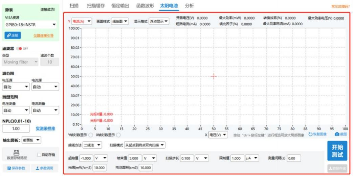
Task: Enable the 自动存储 checkbox
Action: click(39, 155)
